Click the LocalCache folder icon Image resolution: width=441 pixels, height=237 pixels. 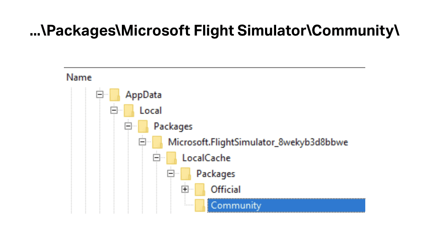172,158
